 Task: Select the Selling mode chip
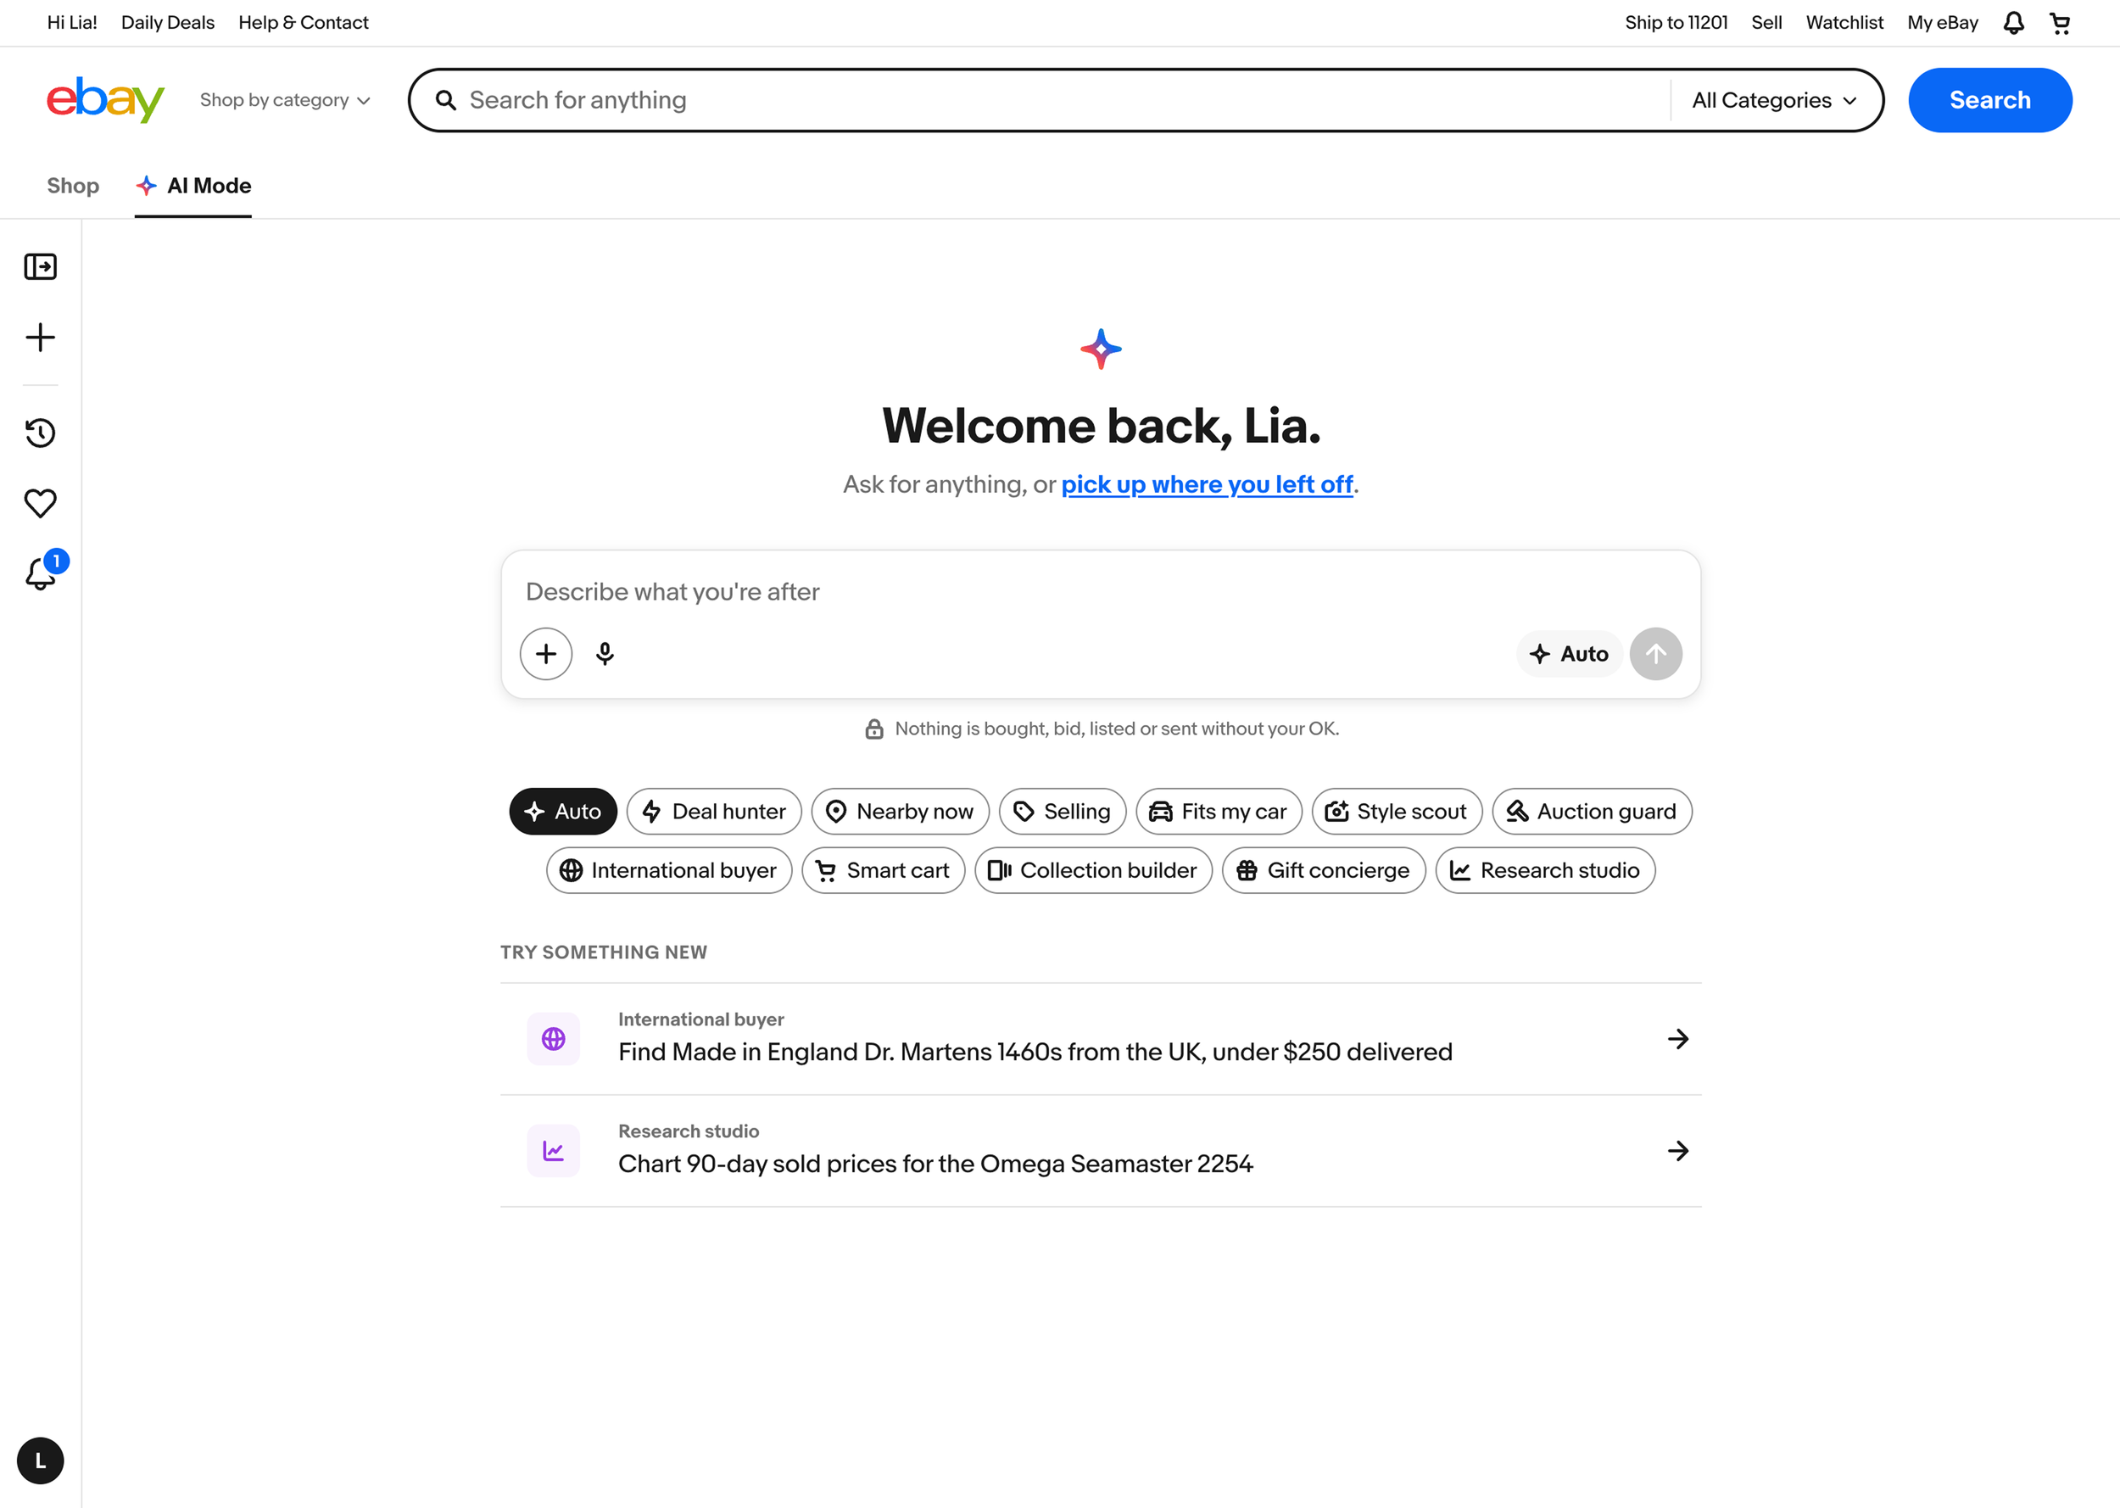(1062, 812)
